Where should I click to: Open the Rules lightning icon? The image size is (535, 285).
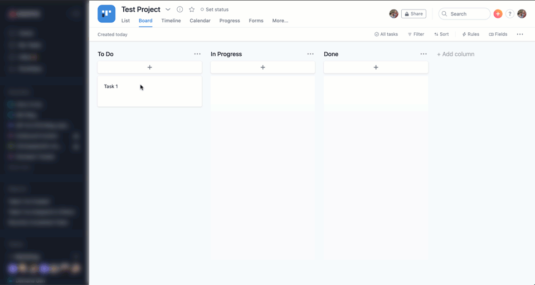click(470, 35)
